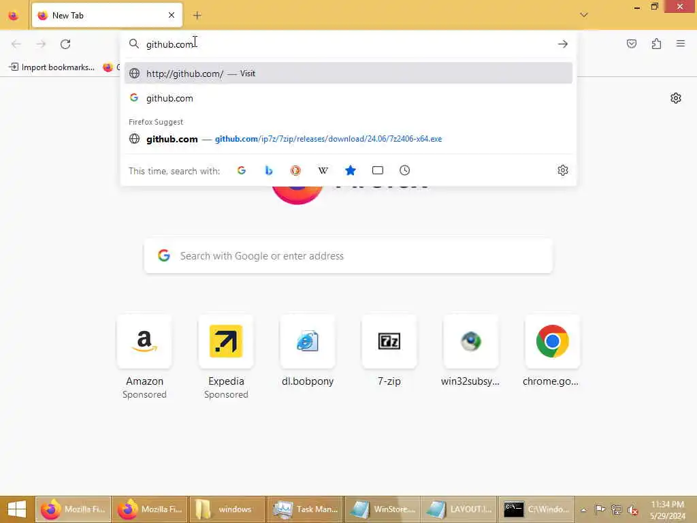Screen dimensions: 697x523
Task: Open the Firefox application menu
Action: (x=681, y=44)
